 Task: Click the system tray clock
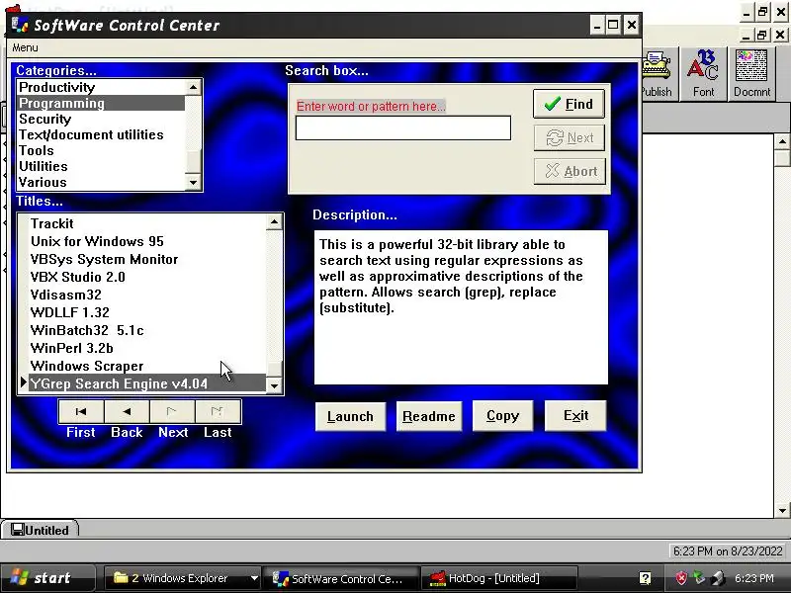[x=754, y=578]
